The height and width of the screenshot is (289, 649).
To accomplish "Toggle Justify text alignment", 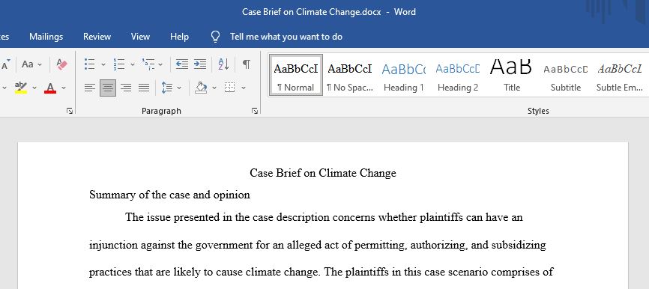I will (144, 88).
